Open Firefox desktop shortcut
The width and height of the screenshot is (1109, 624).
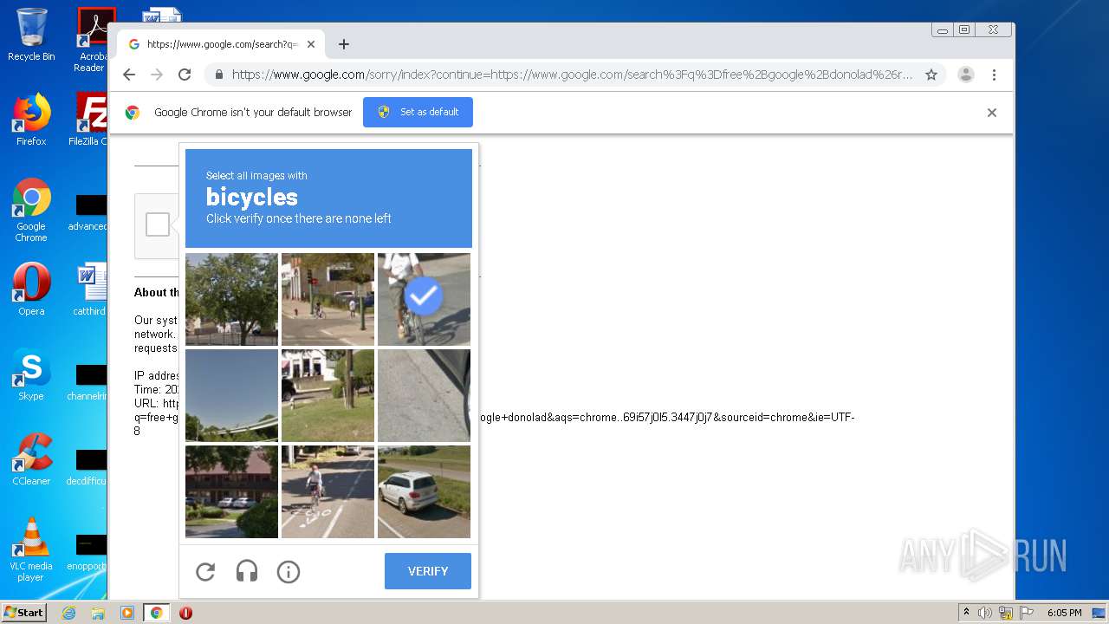pos(31,120)
